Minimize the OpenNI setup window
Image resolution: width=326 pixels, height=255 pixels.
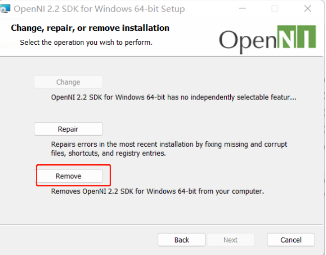(243, 8)
